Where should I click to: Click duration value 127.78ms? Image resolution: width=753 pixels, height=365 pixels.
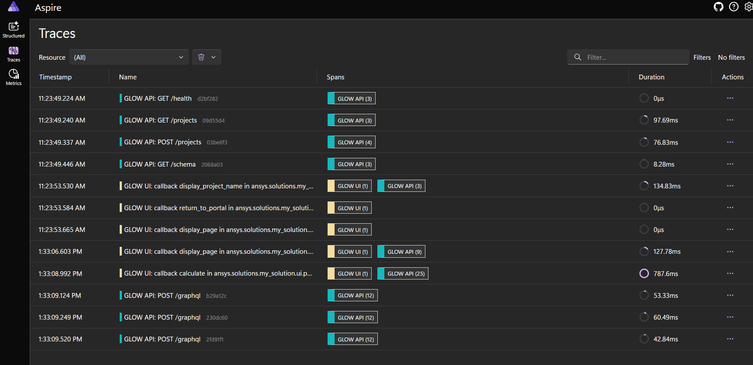(x=667, y=252)
